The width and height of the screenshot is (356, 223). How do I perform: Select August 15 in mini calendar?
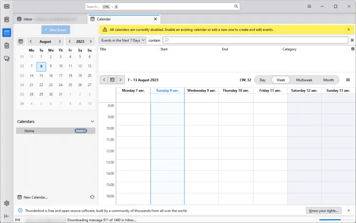tap(41, 76)
